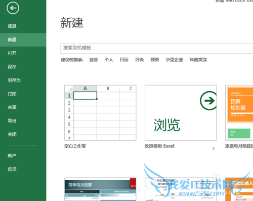Search suggested category 个人

109,60
